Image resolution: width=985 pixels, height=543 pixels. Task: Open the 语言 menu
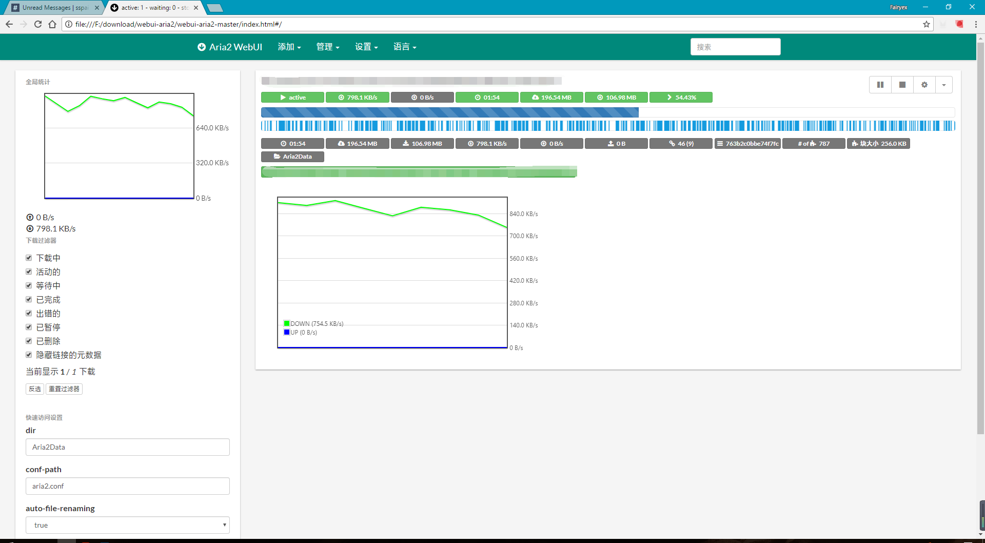pyautogui.click(x=405, y=47)
